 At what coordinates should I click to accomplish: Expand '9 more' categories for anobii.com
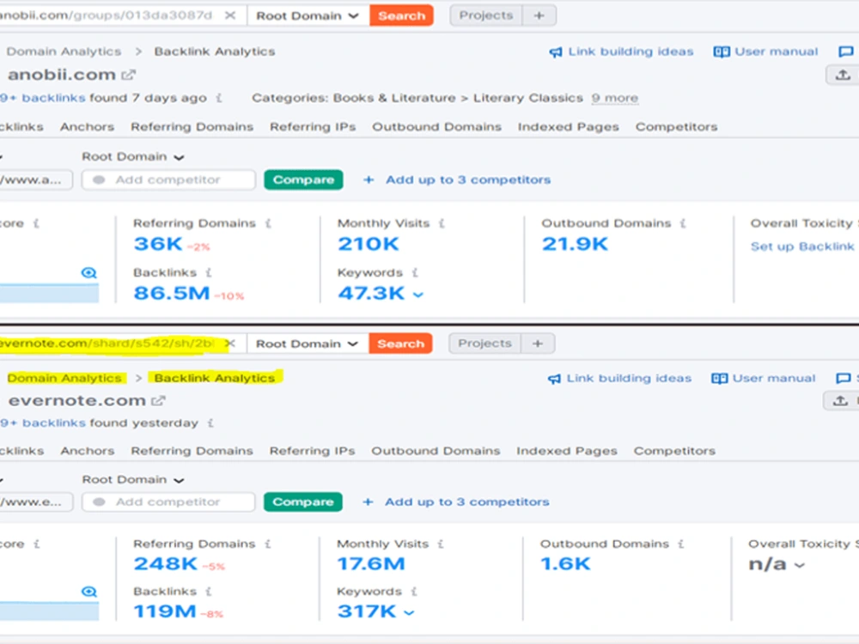coord(615,98)
